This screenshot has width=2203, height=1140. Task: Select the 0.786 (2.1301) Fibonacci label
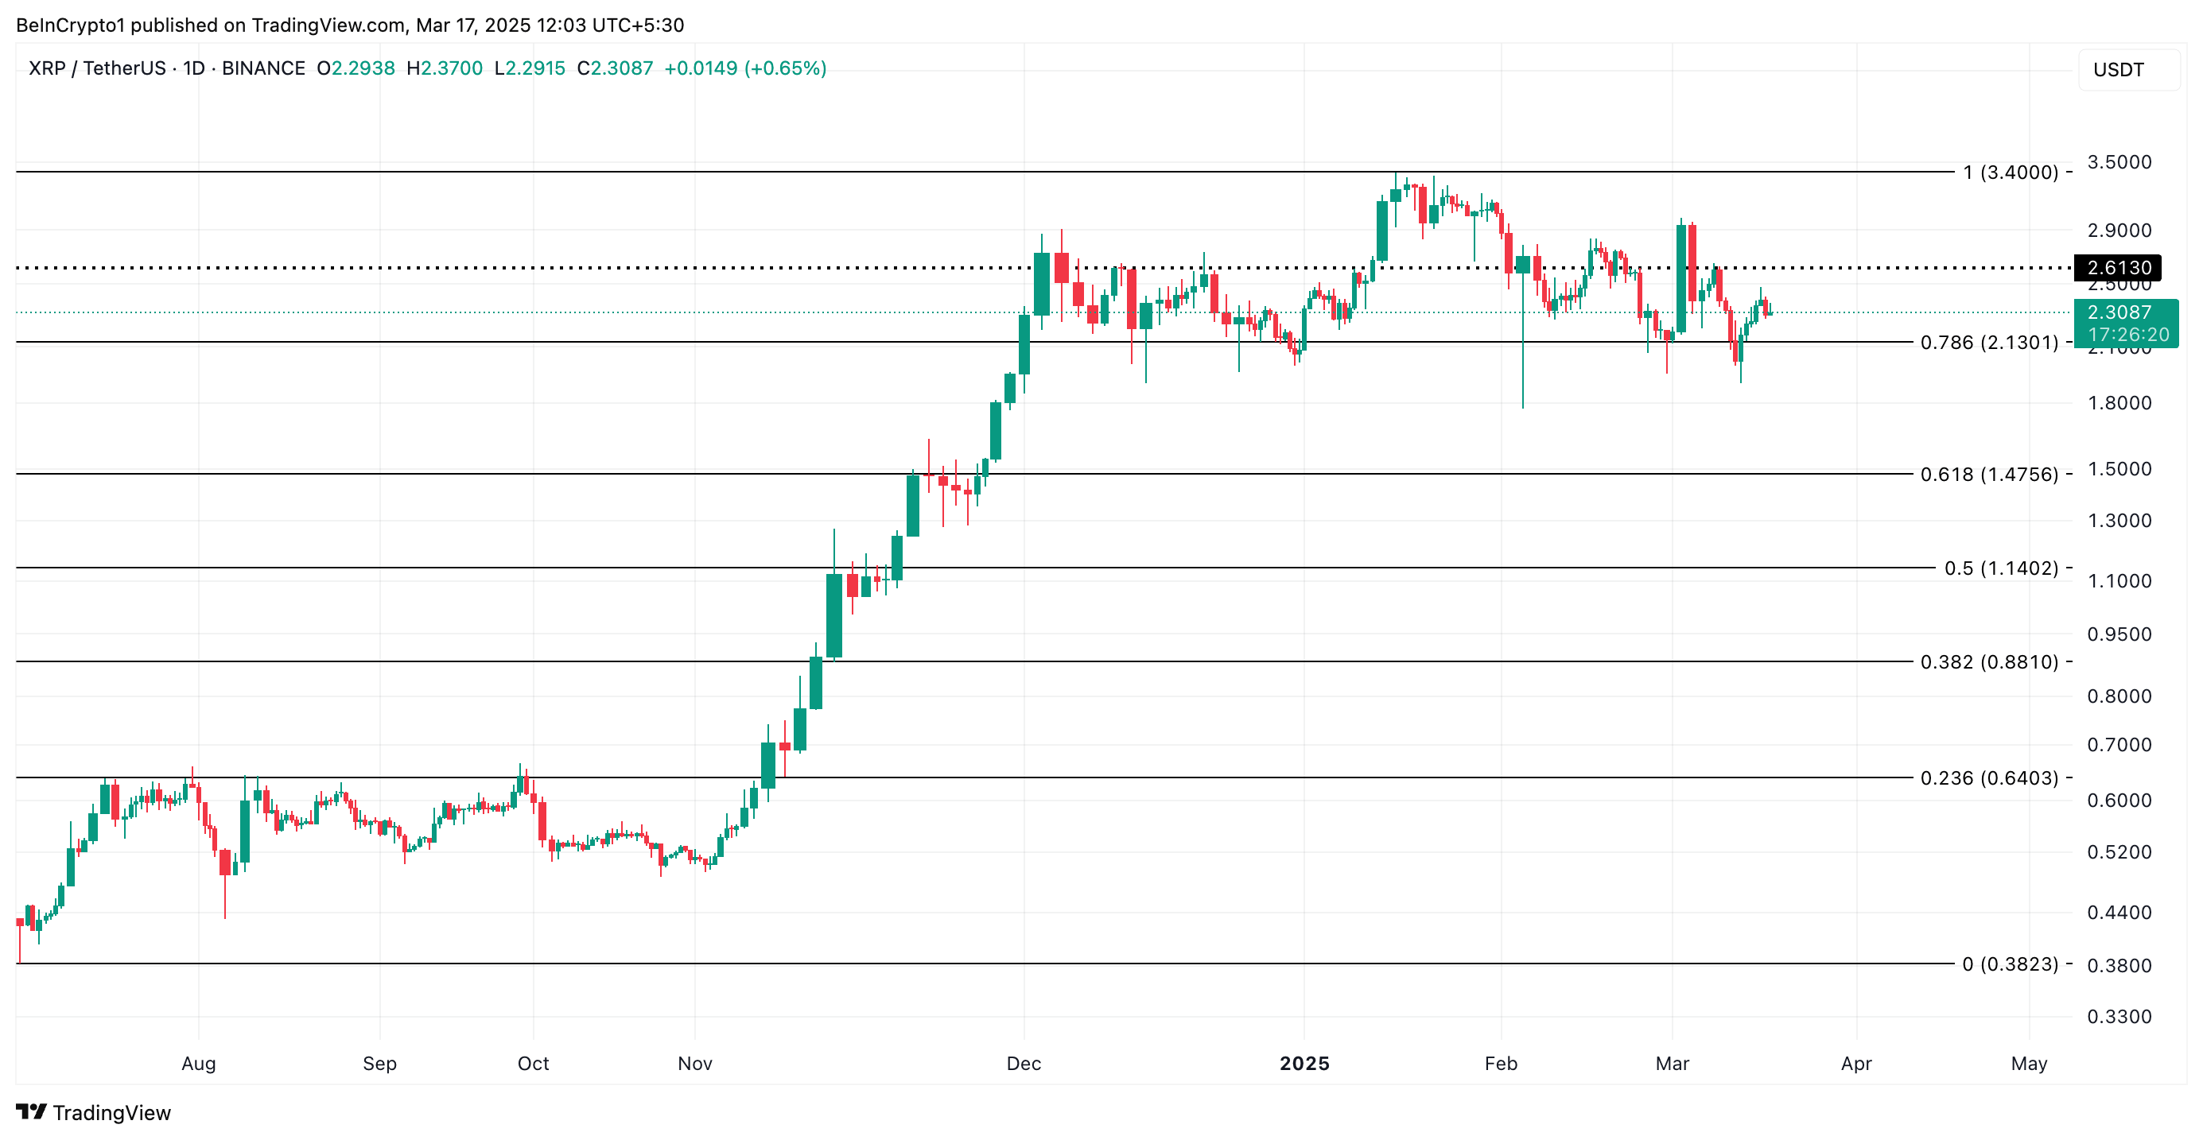click(x=1989, y=343)
